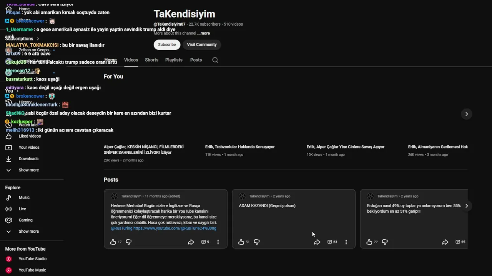Viewport: 492px width, 276px height.
Task: Click the 11 months ago (edited) timestamp
Action: tap(162, 196)
